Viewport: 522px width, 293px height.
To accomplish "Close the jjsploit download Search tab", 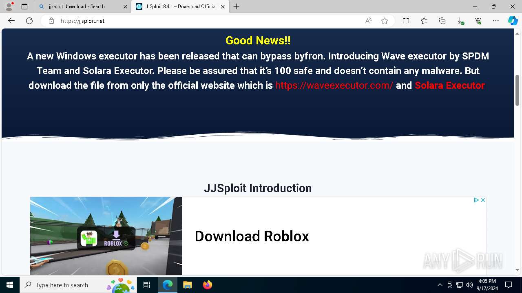I will pyautogui.click(x=126, y=7).
